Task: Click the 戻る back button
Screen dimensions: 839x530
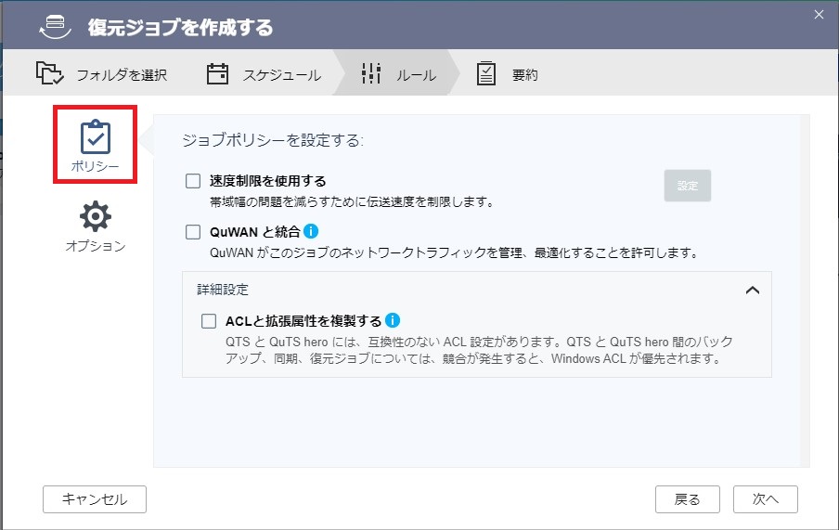Action: (x=688, y=499)
